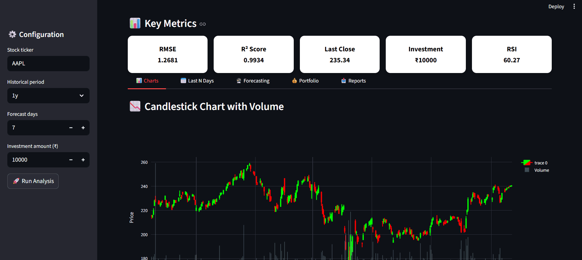Click the Configuration gear icon
582x260 pixels.
[12, 34]
